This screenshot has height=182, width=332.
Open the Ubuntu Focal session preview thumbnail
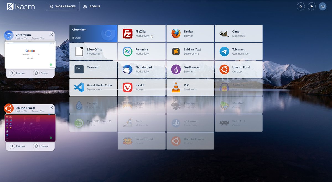[x=30, y=128]
